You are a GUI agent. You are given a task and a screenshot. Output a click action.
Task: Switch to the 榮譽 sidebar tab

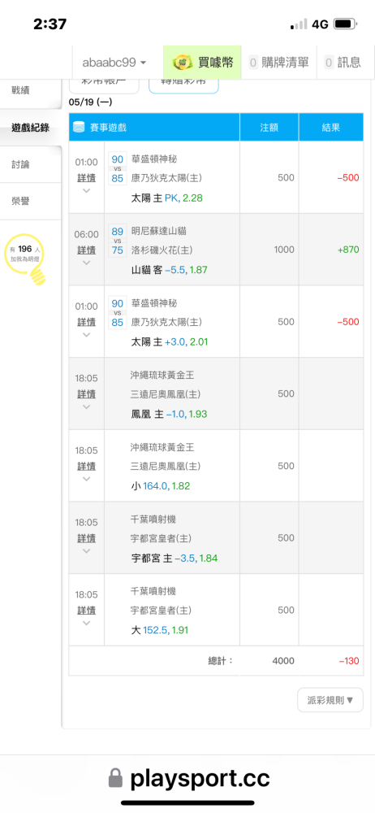click(x=30, y=201)
